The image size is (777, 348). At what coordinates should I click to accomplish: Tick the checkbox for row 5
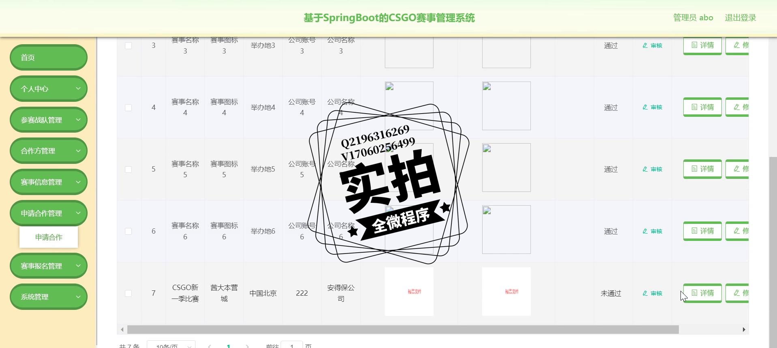(128, 169)
